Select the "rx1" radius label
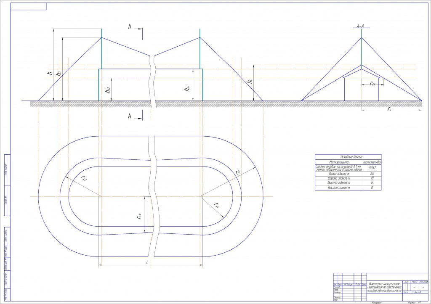Image resolution: width=431 pixels, height=304 pixels. click(x=217, y=205)
